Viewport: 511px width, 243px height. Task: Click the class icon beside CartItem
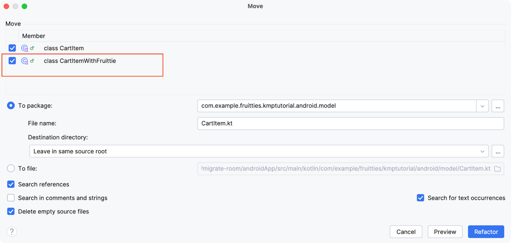tap(24, 48)
